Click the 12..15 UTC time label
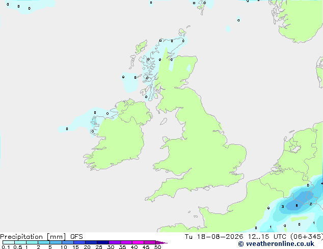This screenshot has height=249, width=323. tap(267, 237)
